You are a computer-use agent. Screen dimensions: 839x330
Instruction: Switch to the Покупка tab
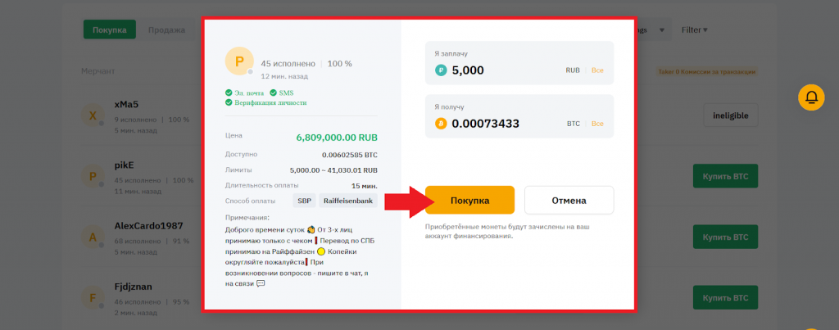pyautogui.click(x=109, y=30)
